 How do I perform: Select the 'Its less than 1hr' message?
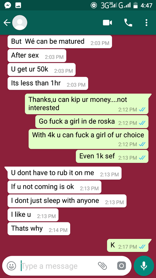click(x=48, y=83)
